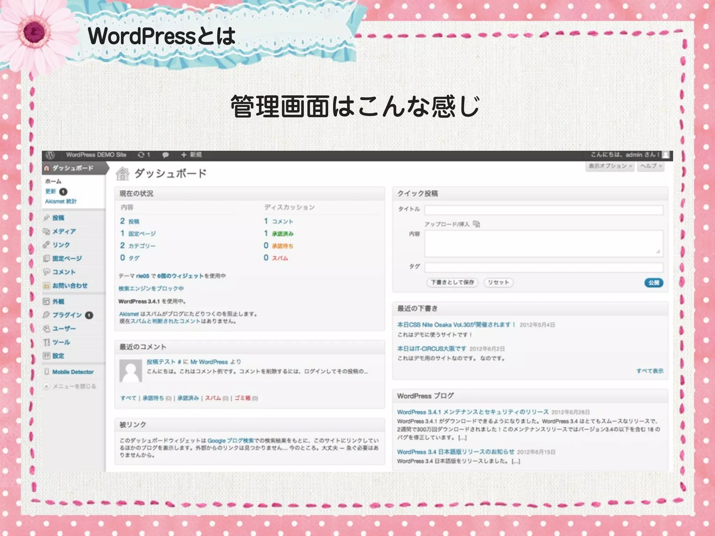Open the 新規 plus item in admin bar
This screenshot has height=536, width=715.
[191, 155]
